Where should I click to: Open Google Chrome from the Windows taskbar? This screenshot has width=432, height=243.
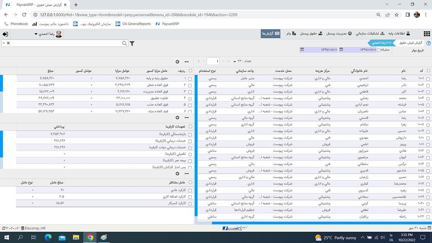pyautogui.click(x=90, y=238)
